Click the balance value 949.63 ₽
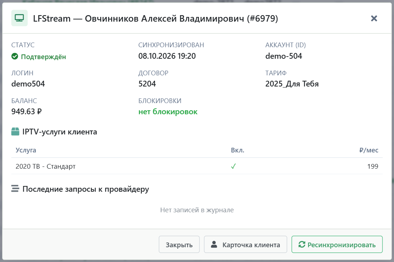 point(26,111)
